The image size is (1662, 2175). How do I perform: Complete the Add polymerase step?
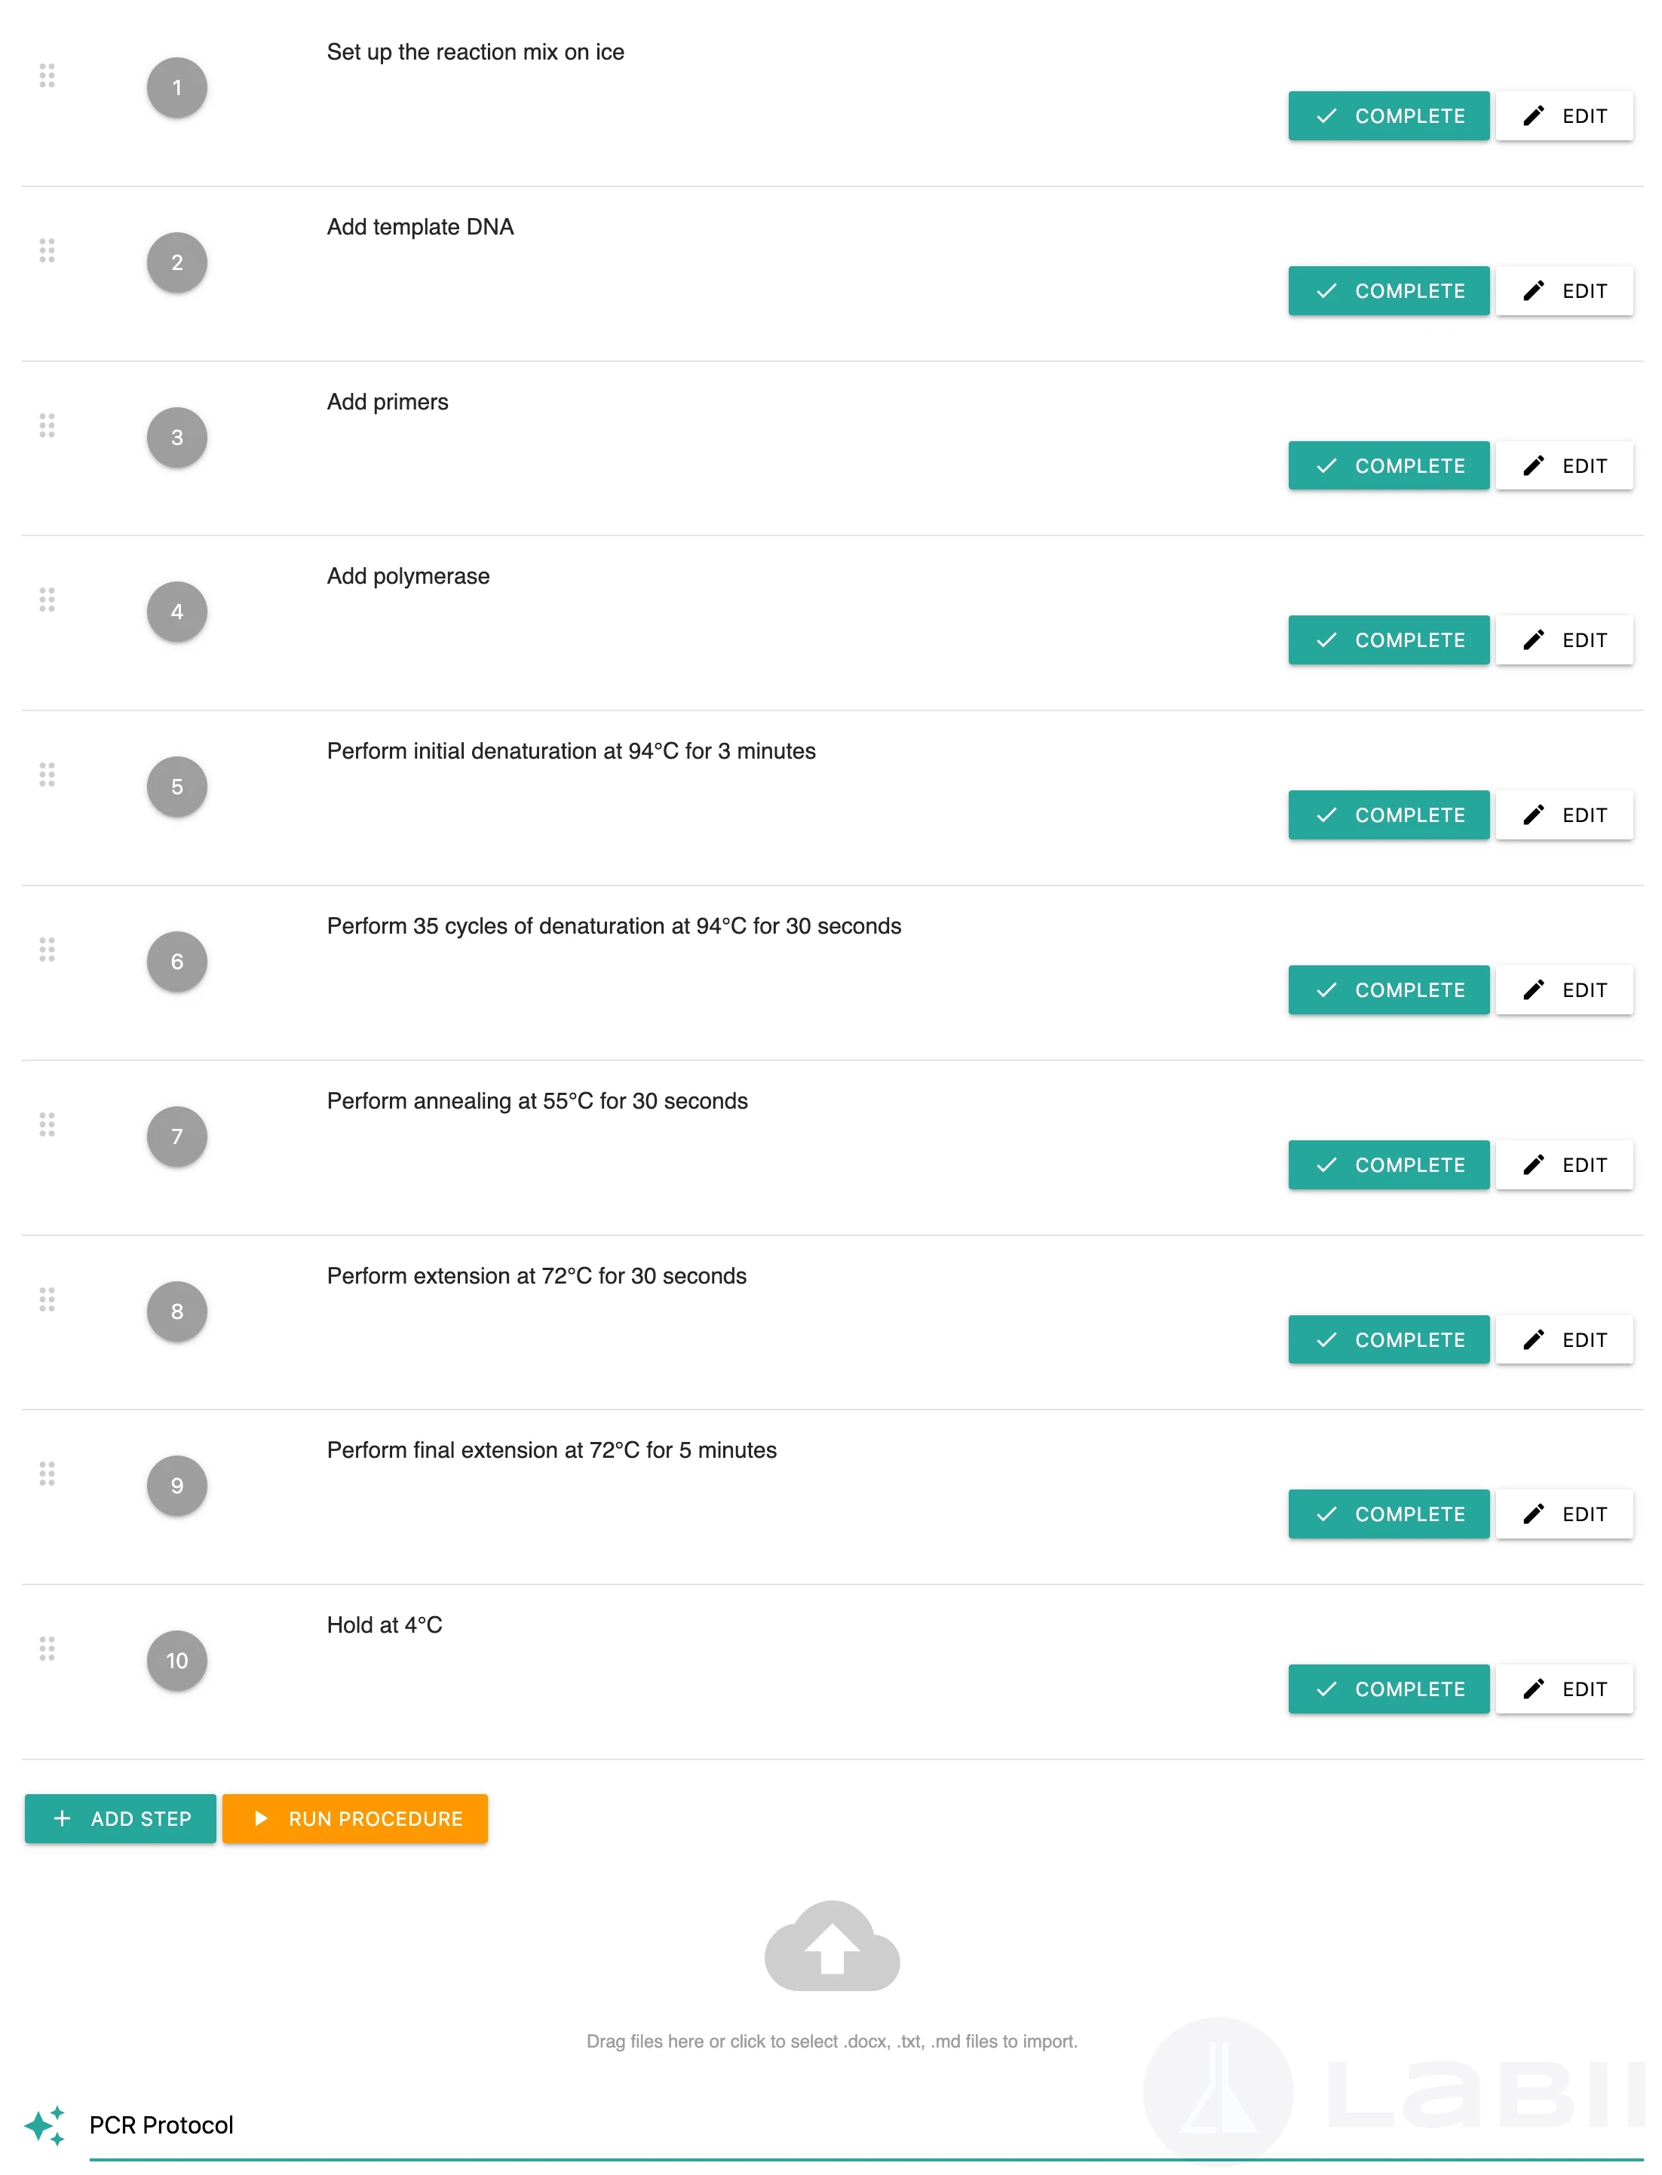click(1388, 640)
